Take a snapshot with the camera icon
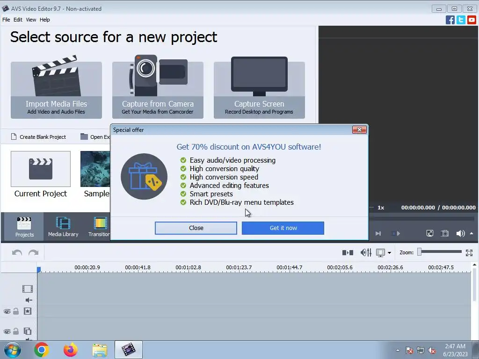 (445, 234)
